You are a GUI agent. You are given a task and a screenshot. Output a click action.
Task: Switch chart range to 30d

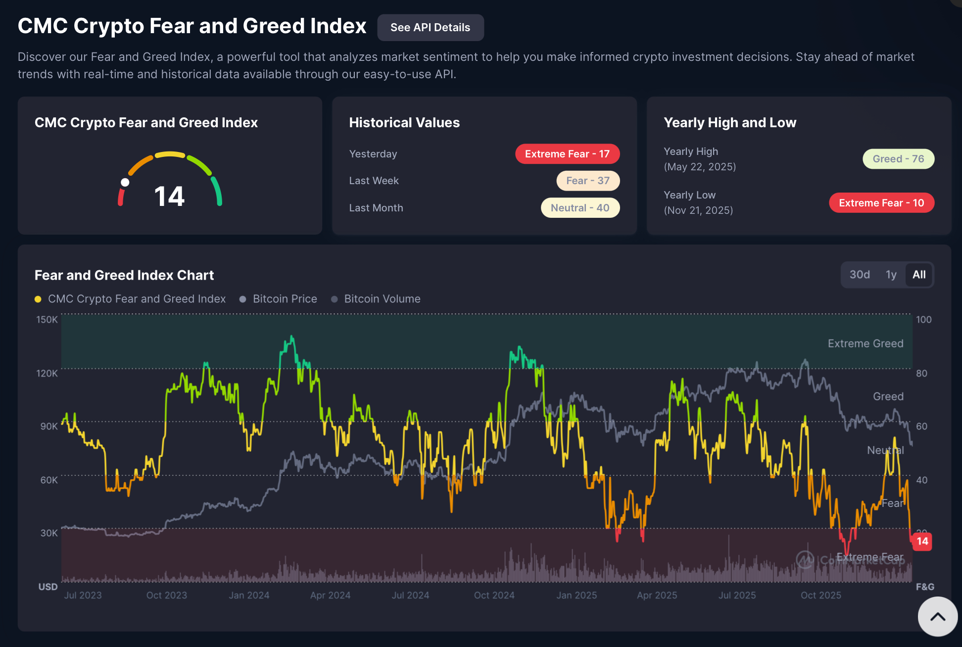coord(860,275)
